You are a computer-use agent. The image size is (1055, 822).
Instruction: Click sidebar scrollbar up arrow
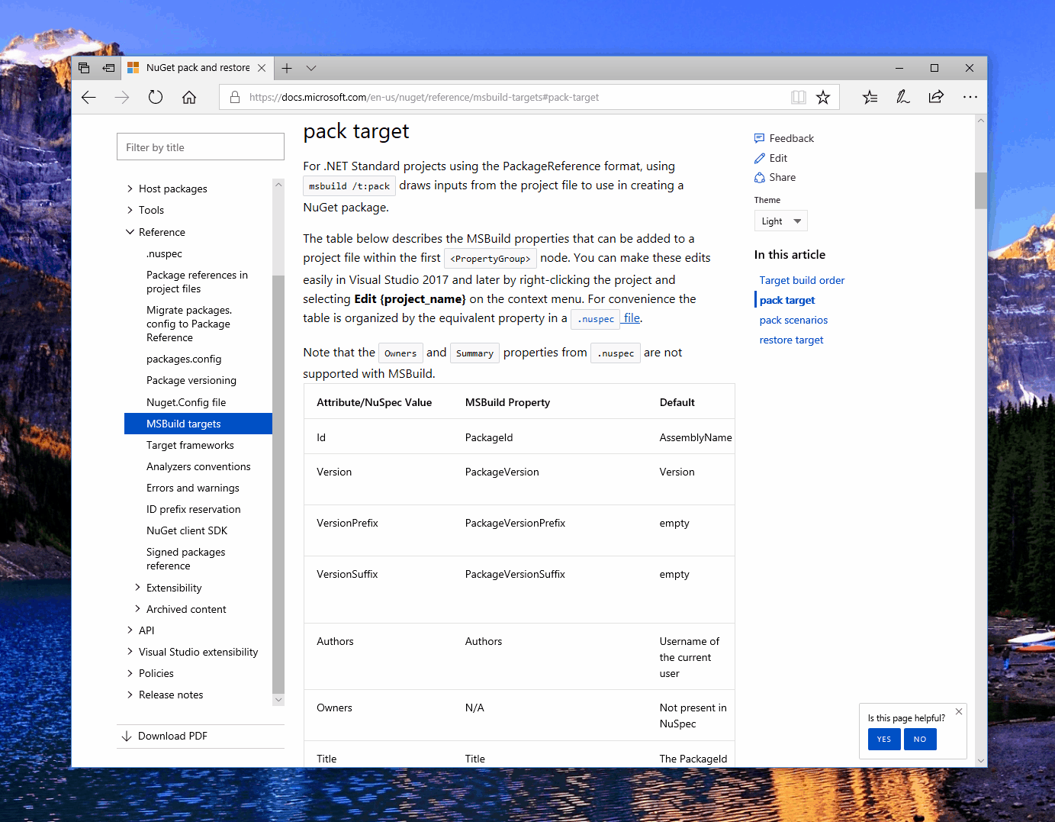278,184
